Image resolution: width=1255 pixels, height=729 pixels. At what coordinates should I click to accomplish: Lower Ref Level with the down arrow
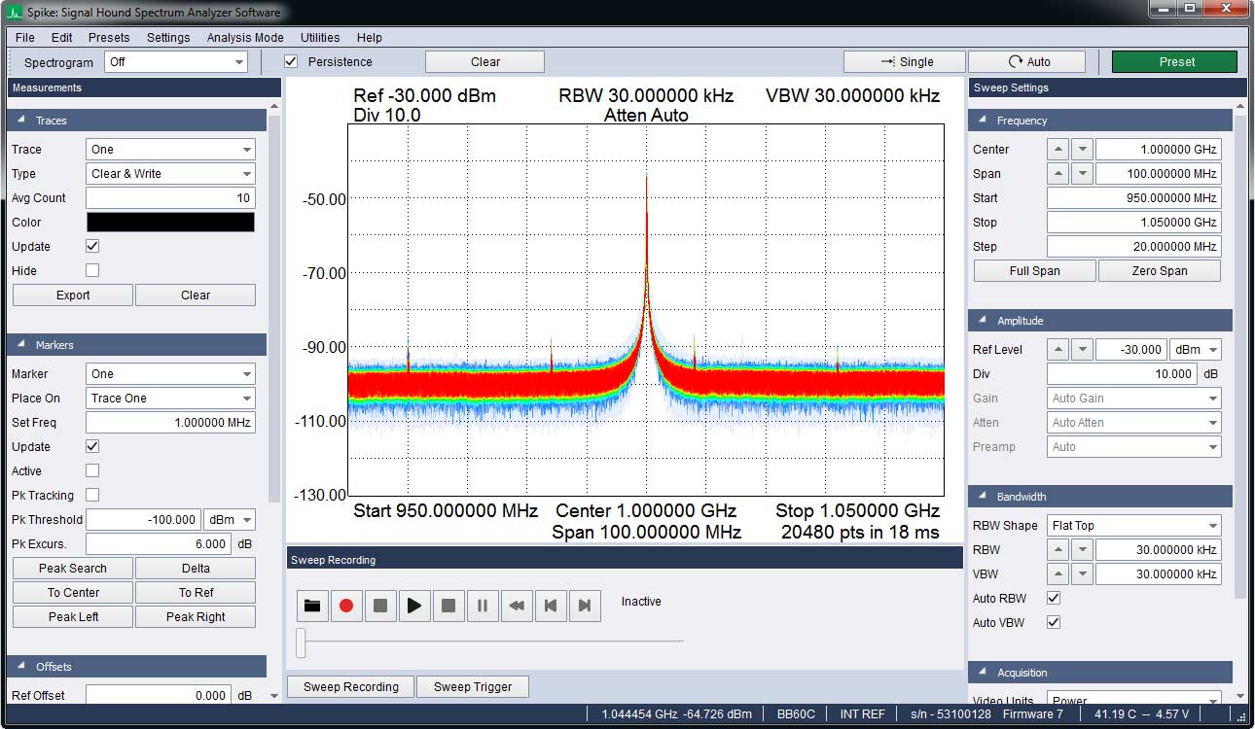point(1082,350)
